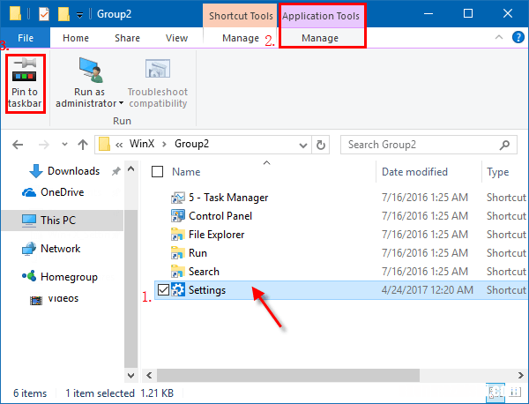Image resolution: width=529 pixels, height=404 pixels.
Task: Select This PC in navigation pane
Action: point(63,221)
